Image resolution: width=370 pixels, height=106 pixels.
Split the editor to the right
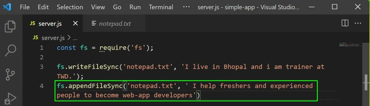tap(345, 23)
